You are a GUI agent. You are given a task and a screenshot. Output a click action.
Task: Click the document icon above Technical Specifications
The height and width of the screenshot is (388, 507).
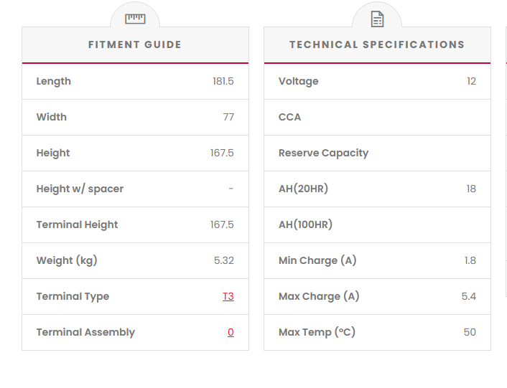click(x=377, y=19)
